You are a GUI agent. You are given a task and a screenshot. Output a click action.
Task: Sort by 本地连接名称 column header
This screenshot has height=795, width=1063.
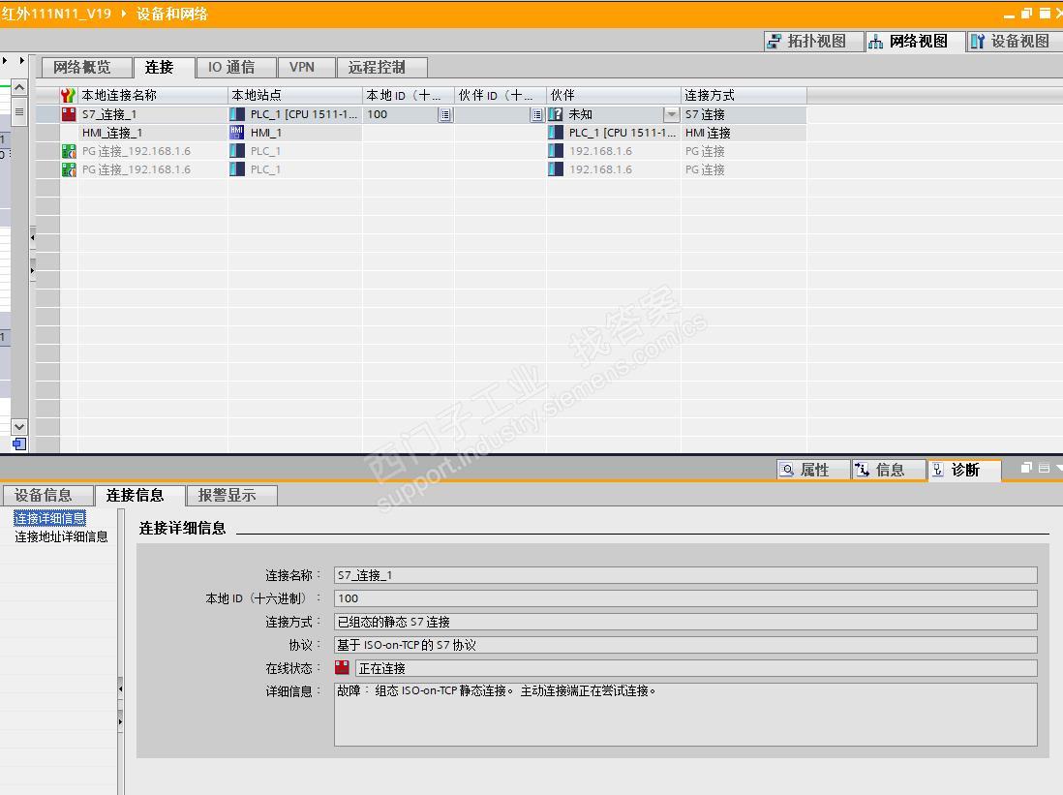pyautogui.click(x=153, y=95)
